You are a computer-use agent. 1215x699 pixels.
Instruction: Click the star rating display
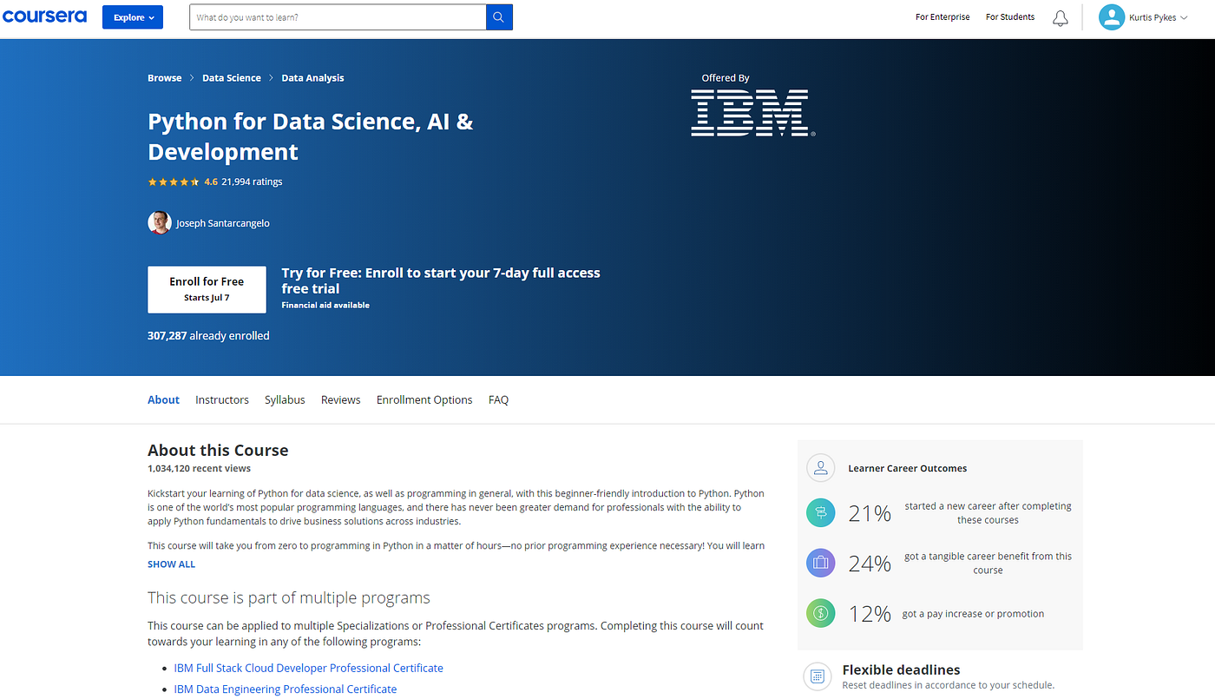coord(174,182)
